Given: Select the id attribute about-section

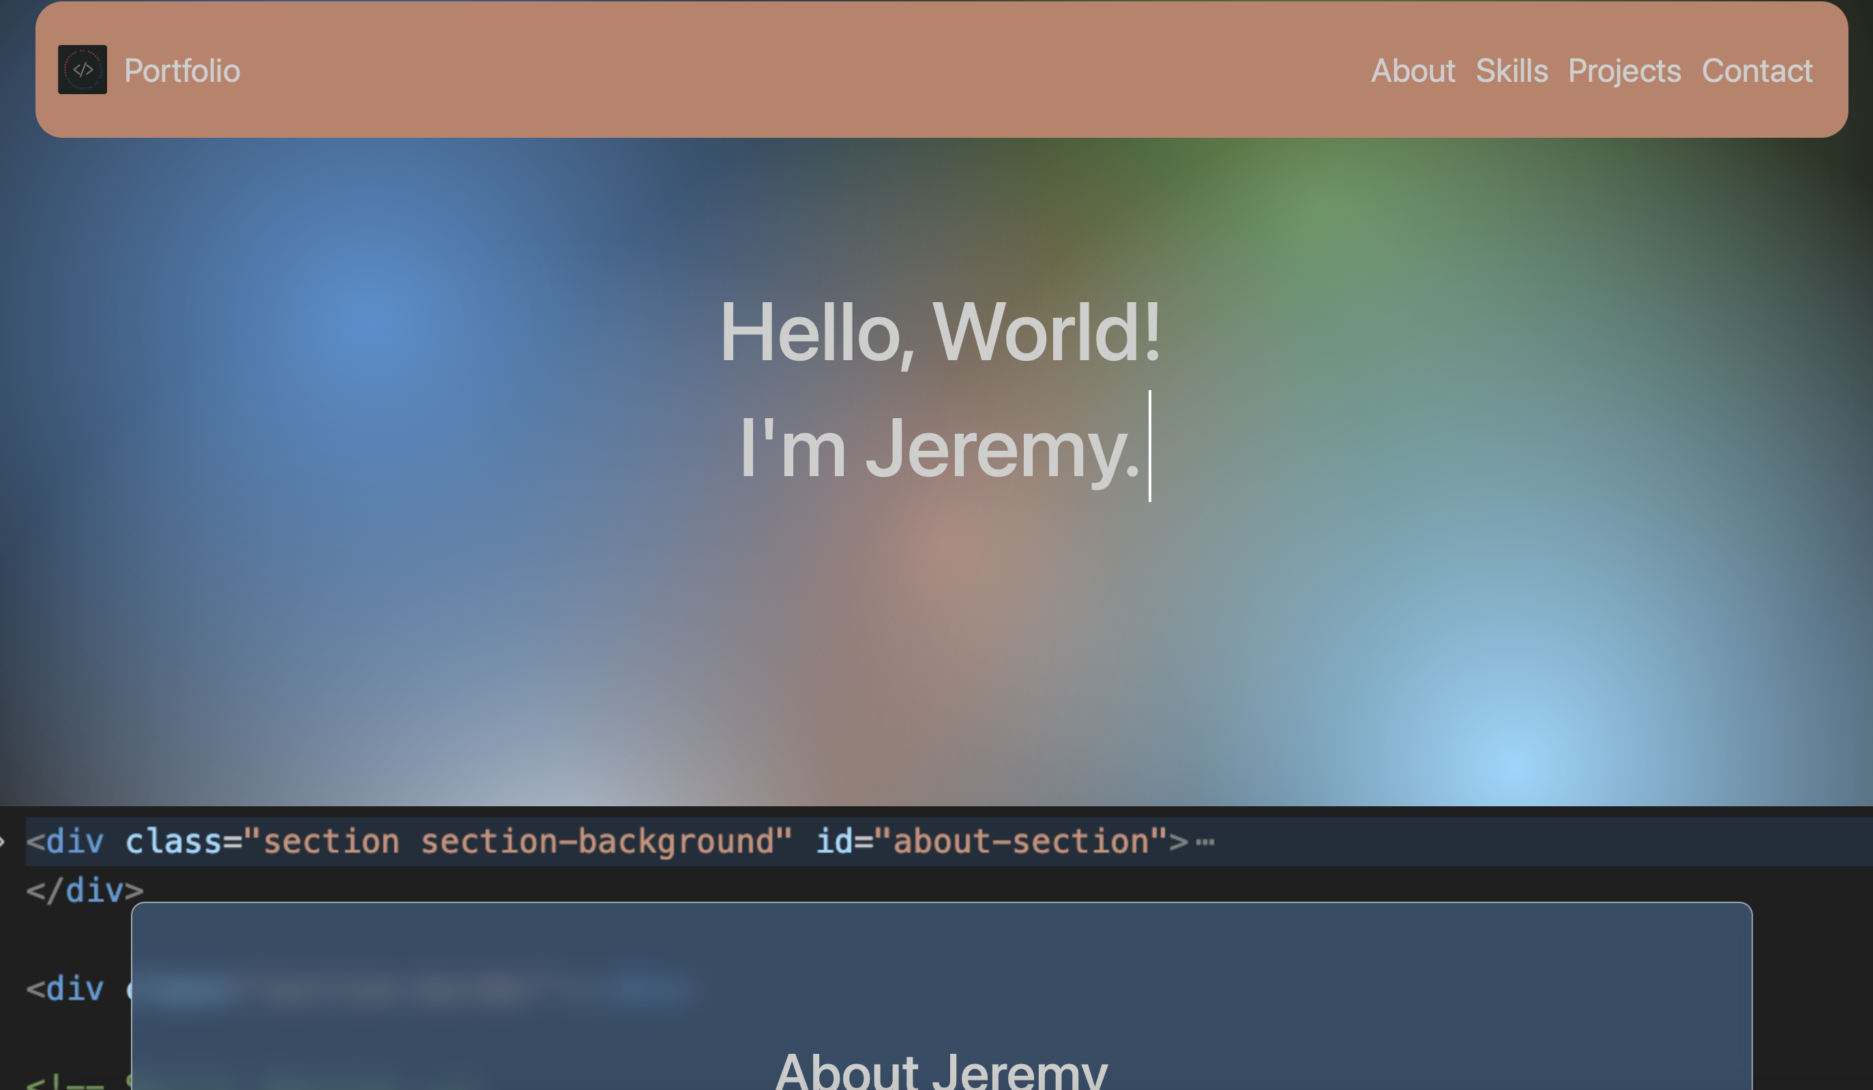Looking at the screenshot, I should pyautogui.click(x=1024, y=841).
